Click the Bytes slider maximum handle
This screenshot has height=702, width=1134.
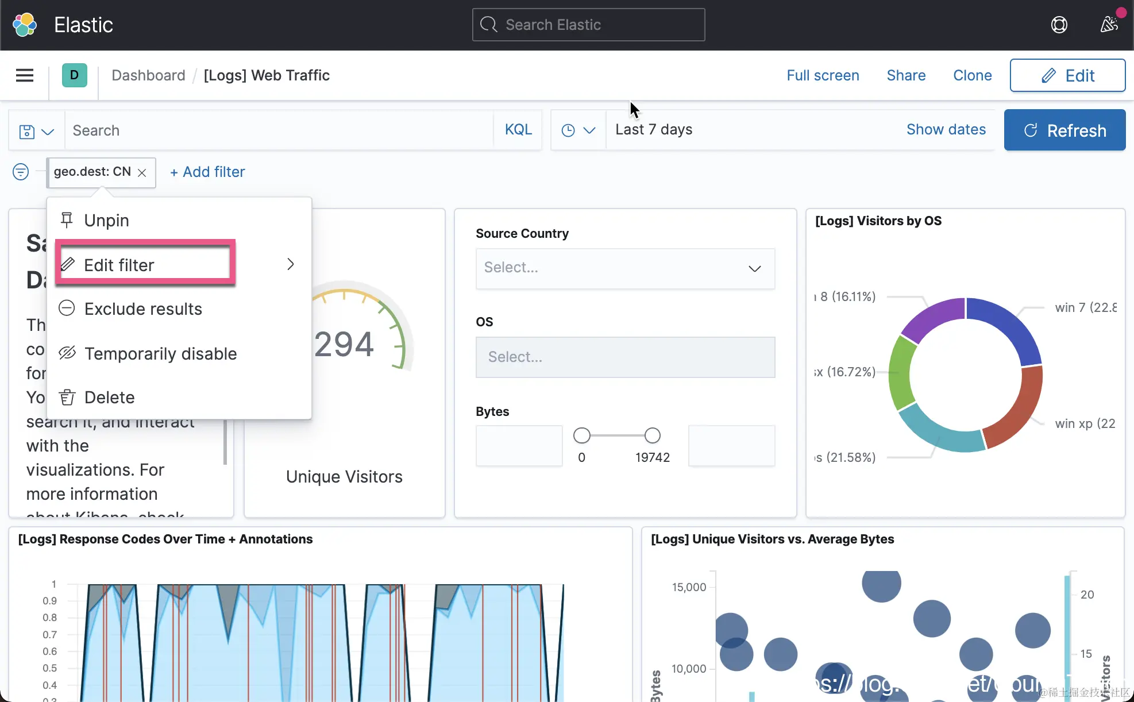pos(652,435)
